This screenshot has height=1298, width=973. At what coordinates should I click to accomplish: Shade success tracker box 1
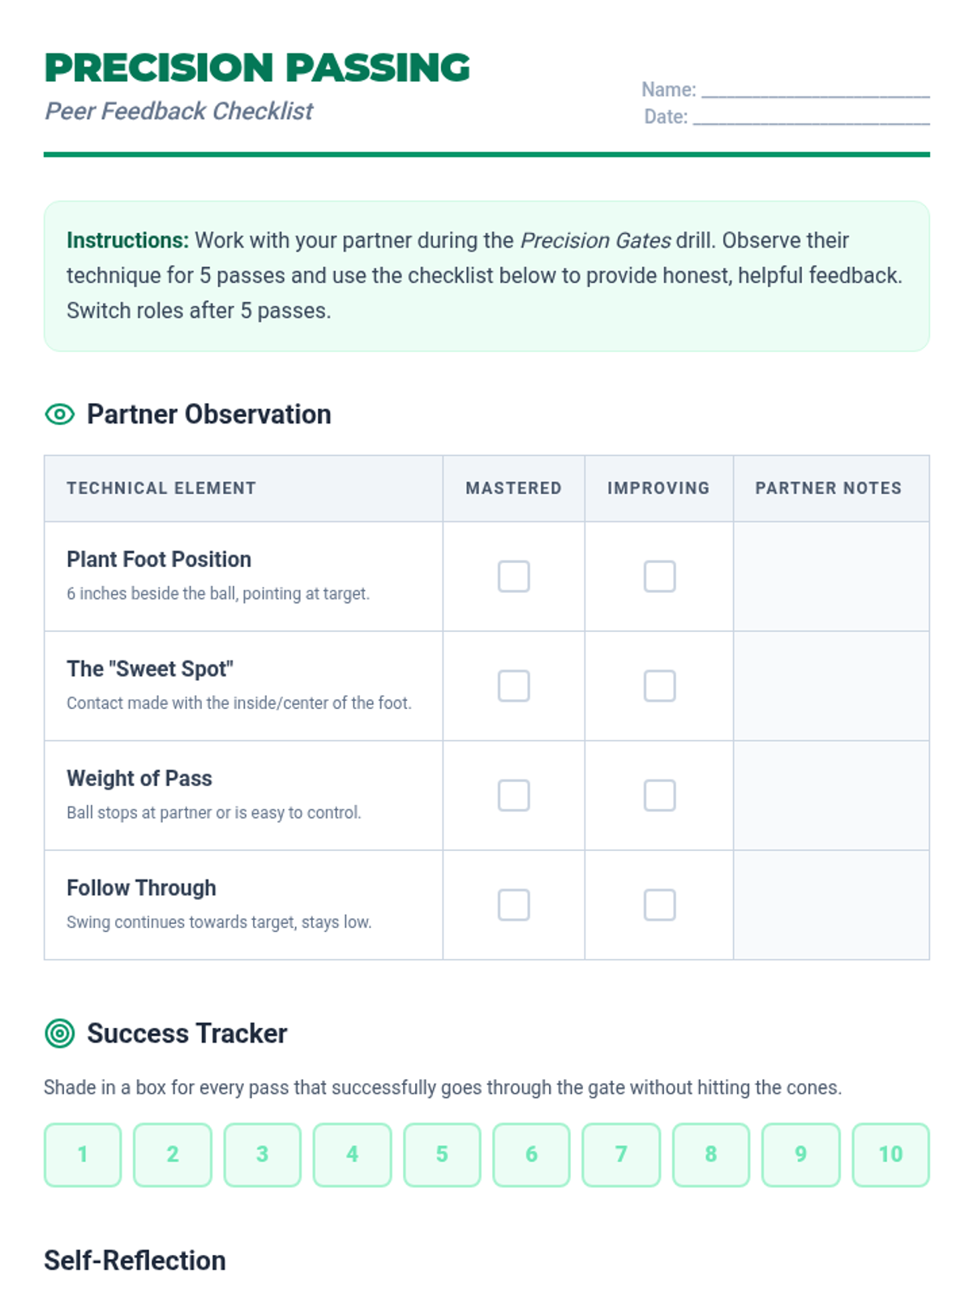(x=83, y=1154)
